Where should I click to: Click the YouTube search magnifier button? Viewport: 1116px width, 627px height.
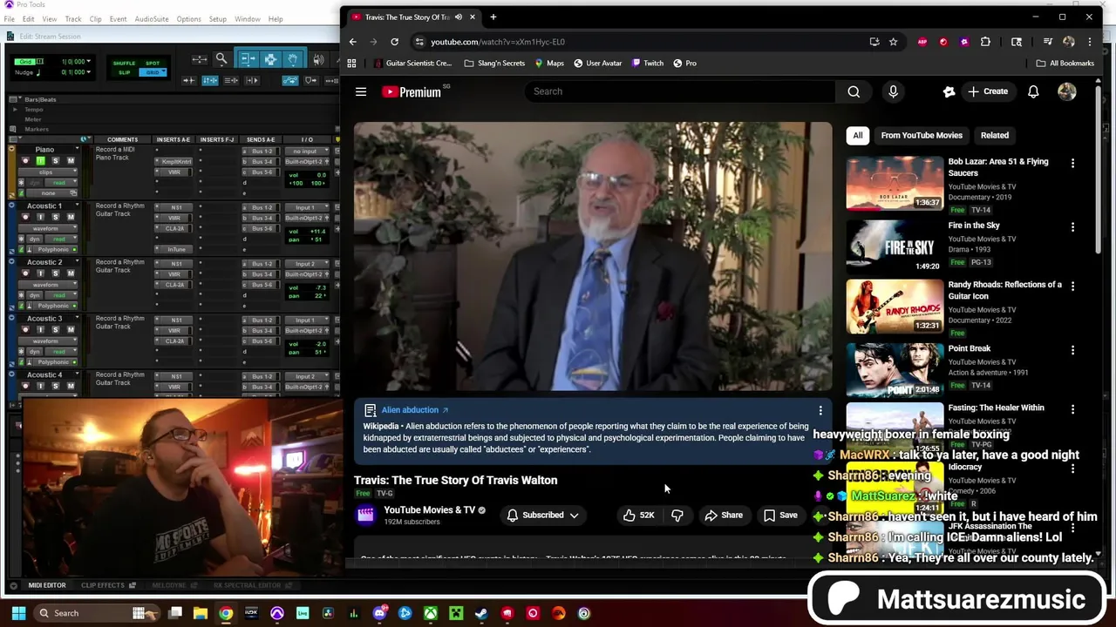coord(854,91)
